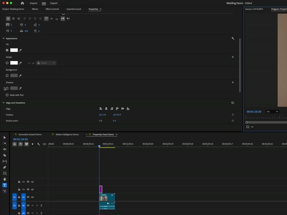Align bottom in Align row
287x215 pixels.
pos(128,108)
